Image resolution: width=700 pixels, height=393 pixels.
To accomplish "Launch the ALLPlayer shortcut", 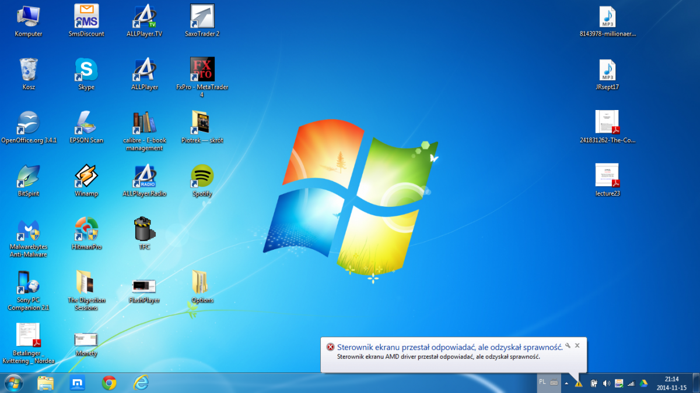I will [145, 74].
